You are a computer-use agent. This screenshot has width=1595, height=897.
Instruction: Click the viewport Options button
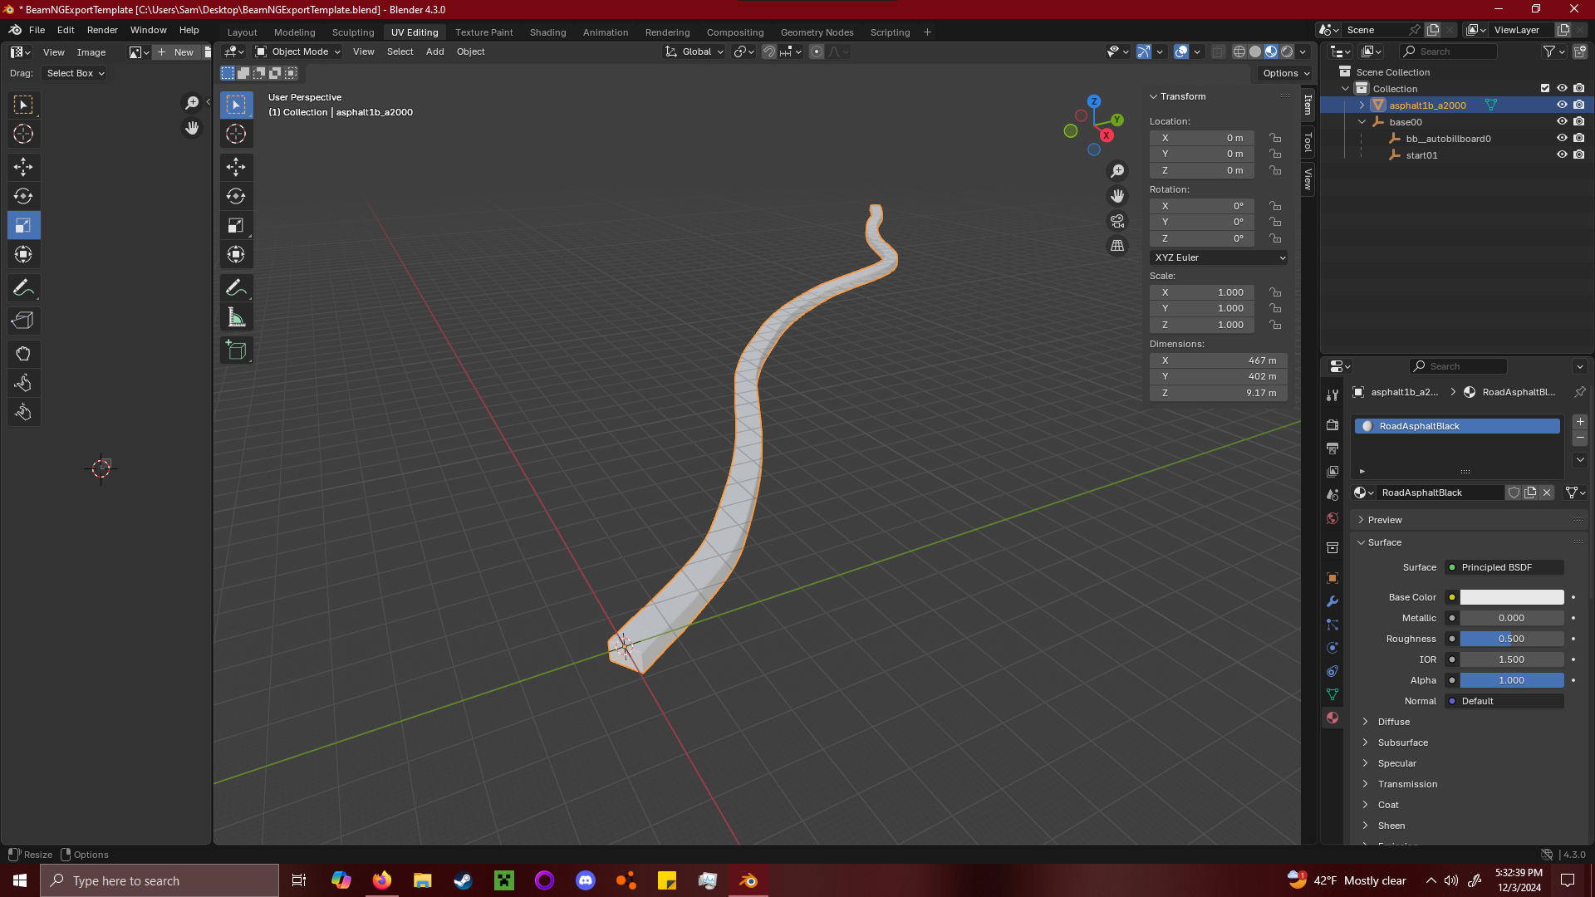(1285, 73)
